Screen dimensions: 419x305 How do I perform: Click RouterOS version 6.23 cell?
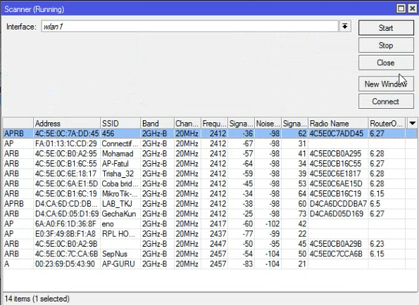[377, 244]
